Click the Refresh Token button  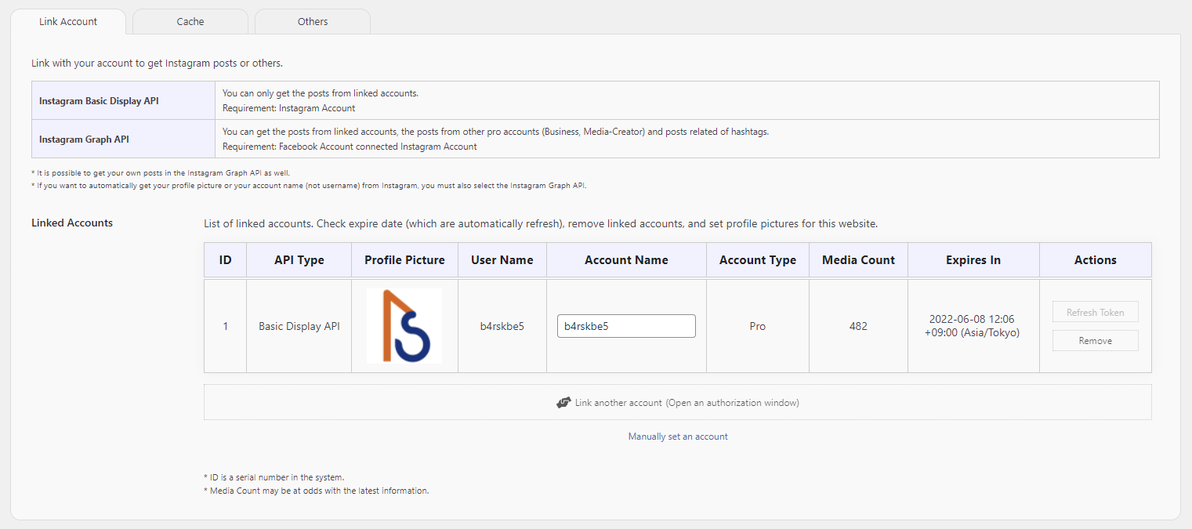(x=1095, y=312)
